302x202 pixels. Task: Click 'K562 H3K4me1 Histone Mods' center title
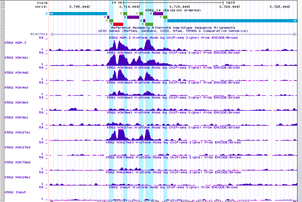173,53
